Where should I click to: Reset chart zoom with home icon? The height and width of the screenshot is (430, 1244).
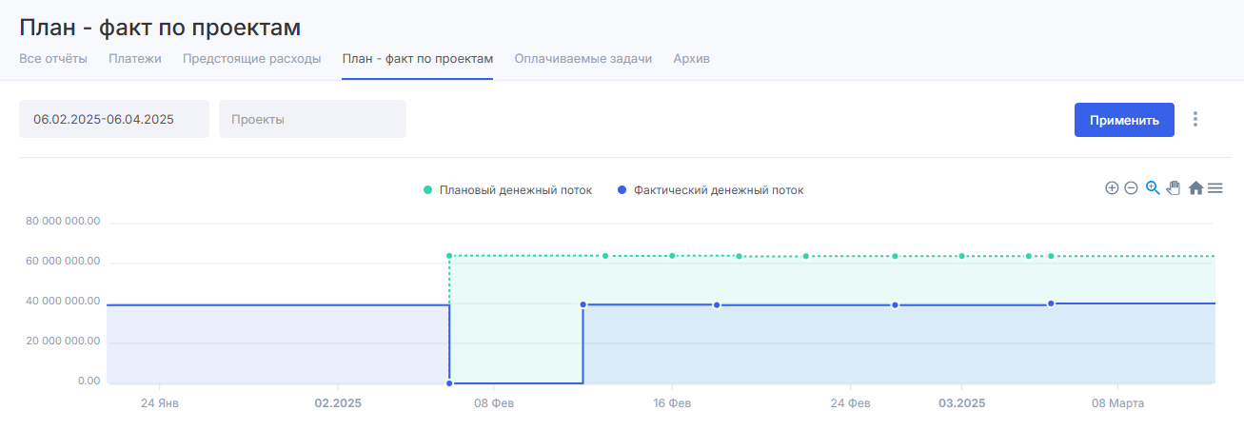tap(1195, 188)
